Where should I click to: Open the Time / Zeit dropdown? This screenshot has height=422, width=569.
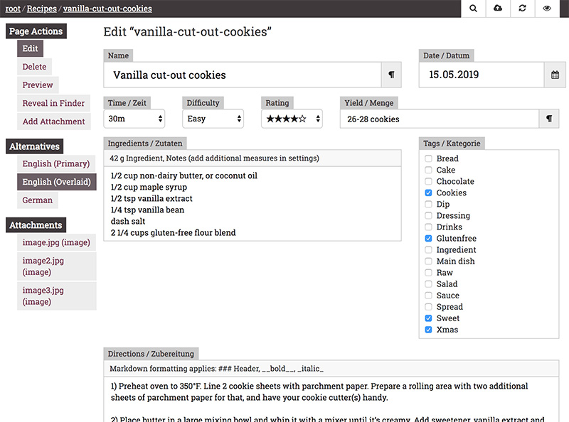[x=135, y=119]
